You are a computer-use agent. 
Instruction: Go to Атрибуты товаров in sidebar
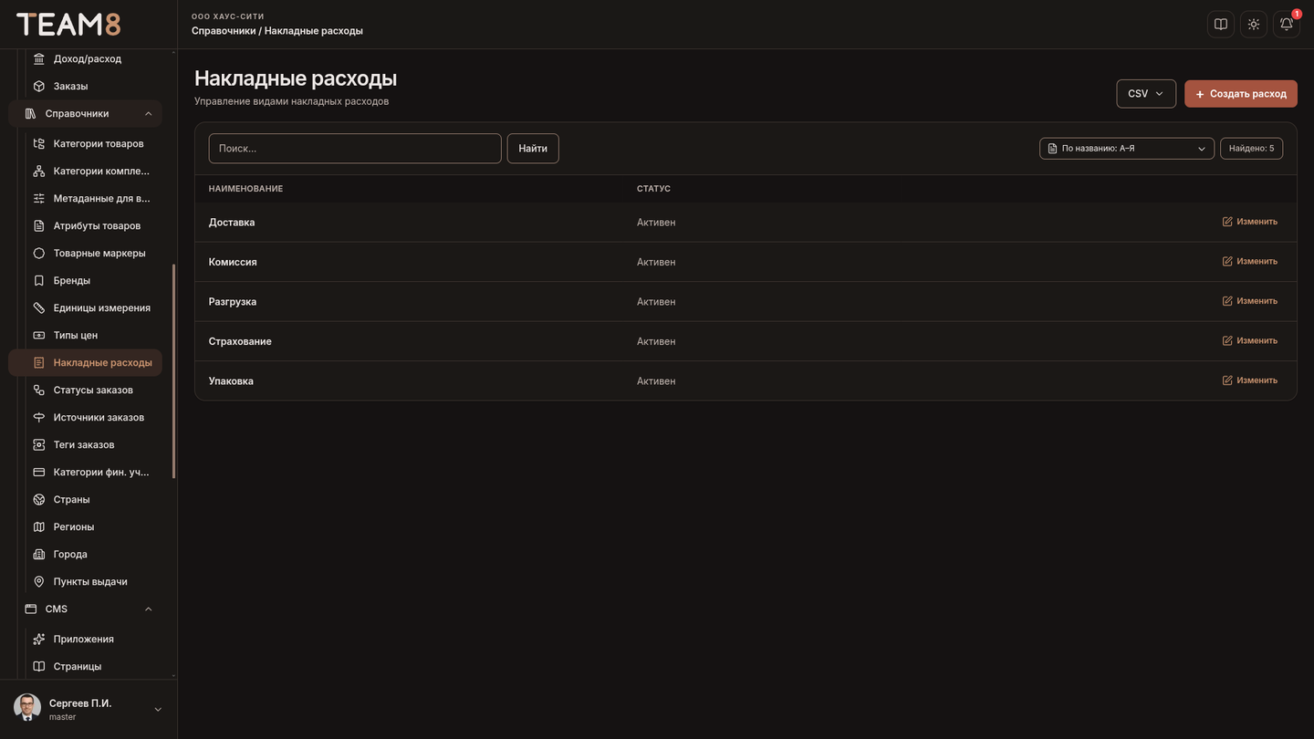(85, 225)
